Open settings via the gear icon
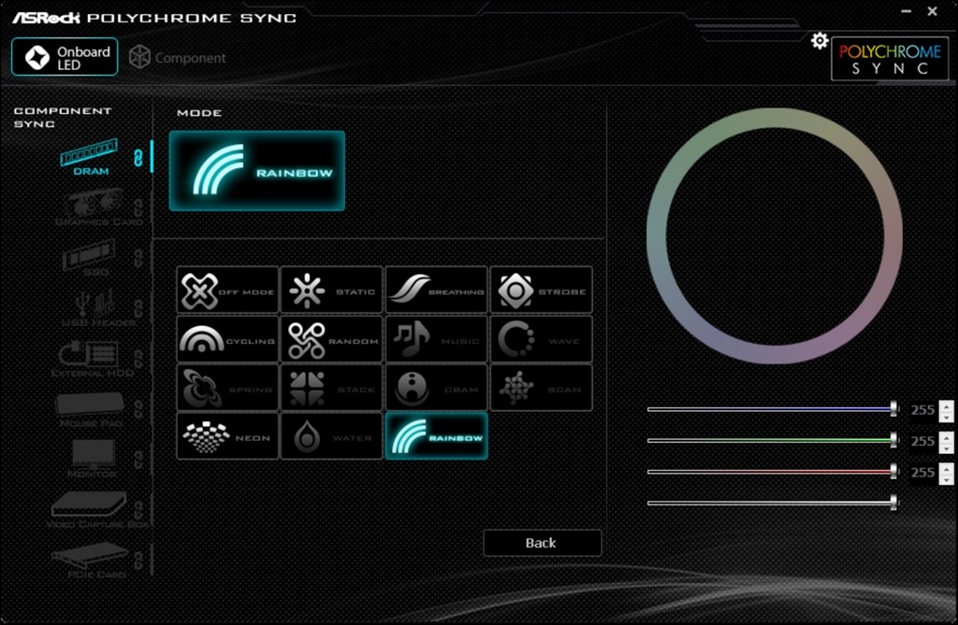Viewport: 958px width, 625px height. [820, 41]
